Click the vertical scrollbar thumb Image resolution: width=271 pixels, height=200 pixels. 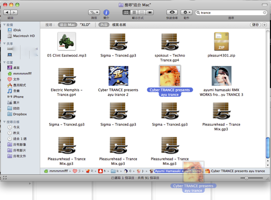coord(268,148)
